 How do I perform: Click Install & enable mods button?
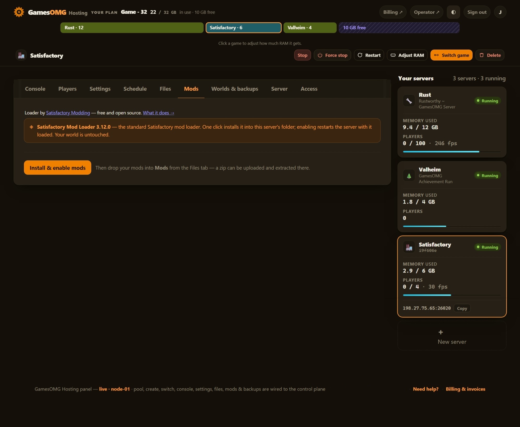click(x=58, y=168)
